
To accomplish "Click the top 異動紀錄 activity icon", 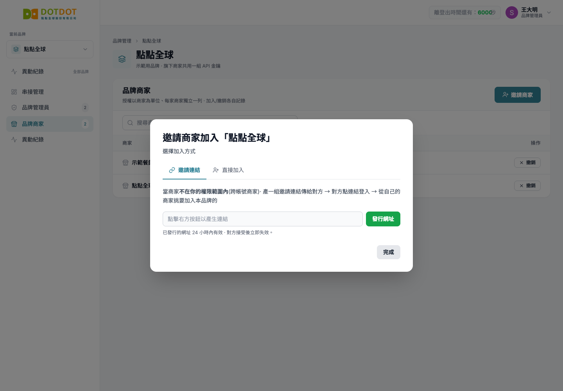I will 14,72.
